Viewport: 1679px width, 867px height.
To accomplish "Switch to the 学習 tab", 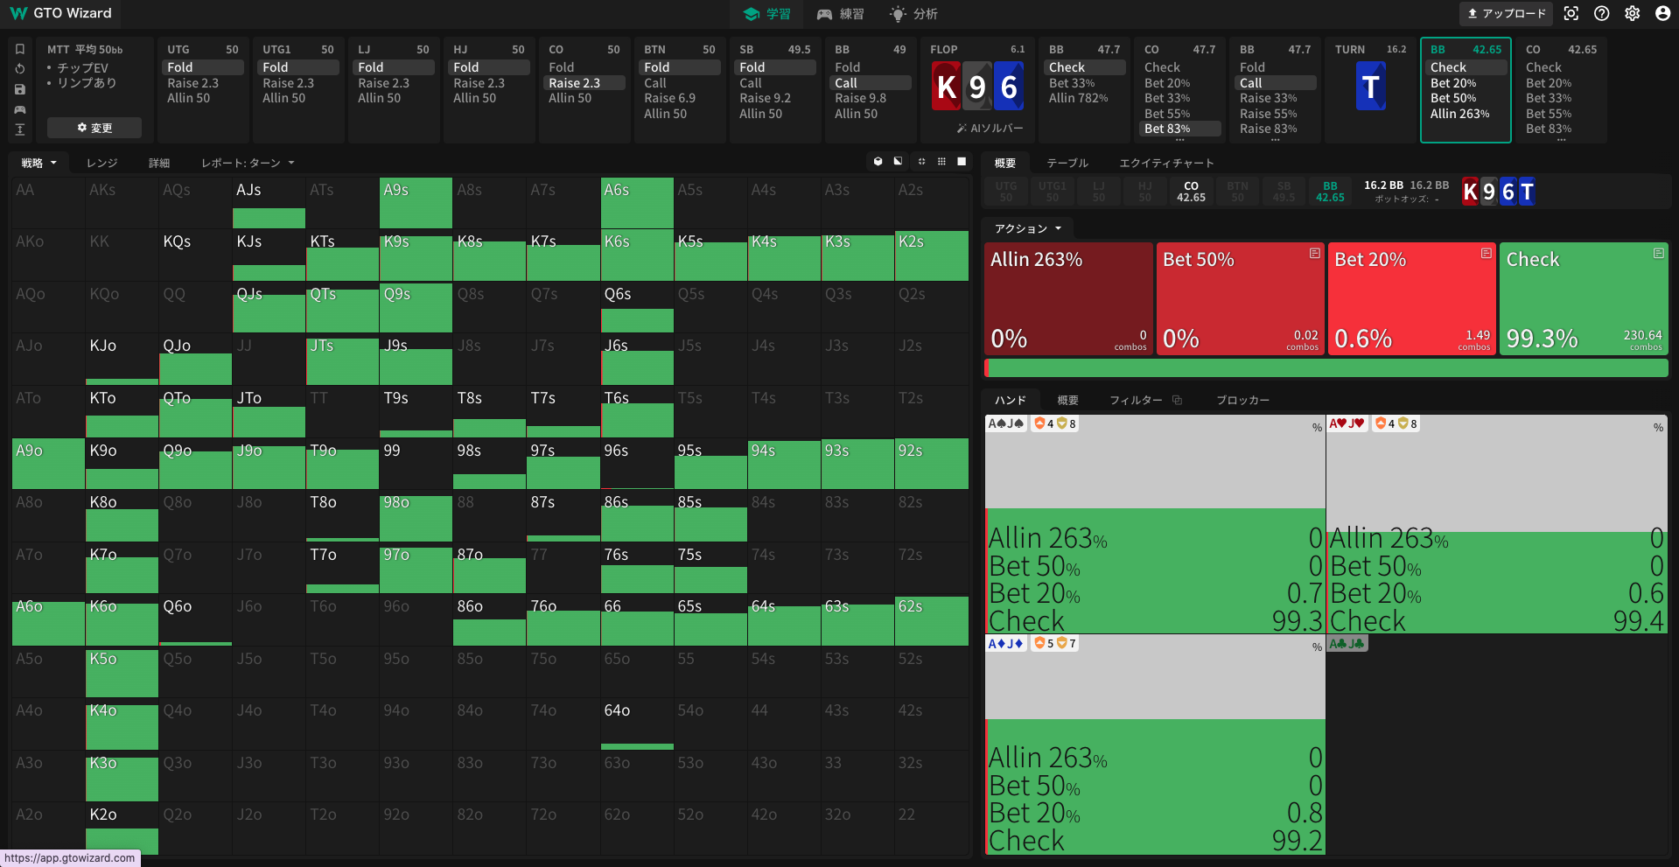I will pyautogui.click(x=766, y=14).
